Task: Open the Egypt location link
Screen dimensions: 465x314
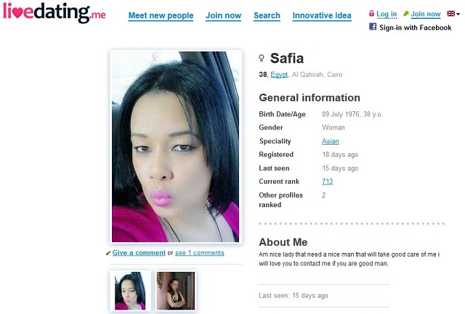Action: 279,74
